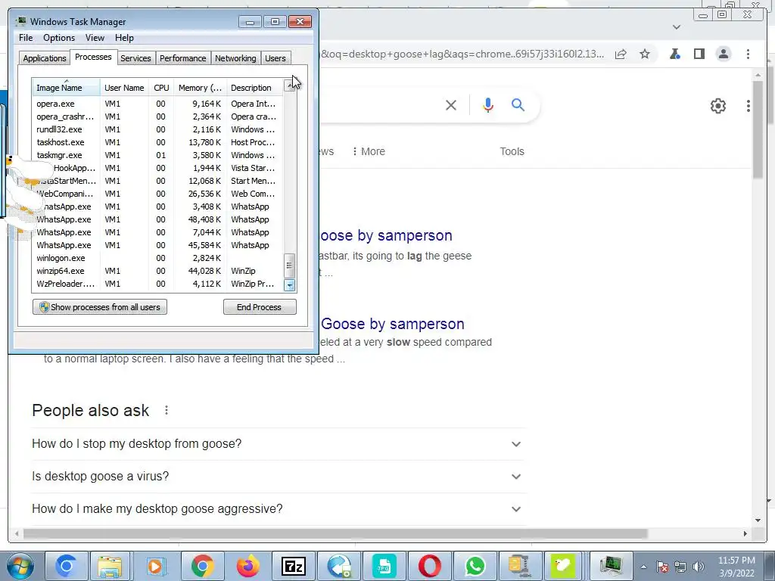Image resolution: width=775 pixels, height=581 pixels.
Task: Switch to the Users tab
Action: click(x=275, y=58)
